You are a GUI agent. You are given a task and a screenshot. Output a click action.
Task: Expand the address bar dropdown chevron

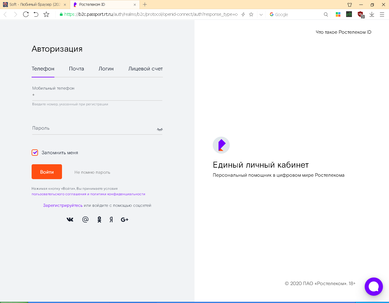coord(261,15)
